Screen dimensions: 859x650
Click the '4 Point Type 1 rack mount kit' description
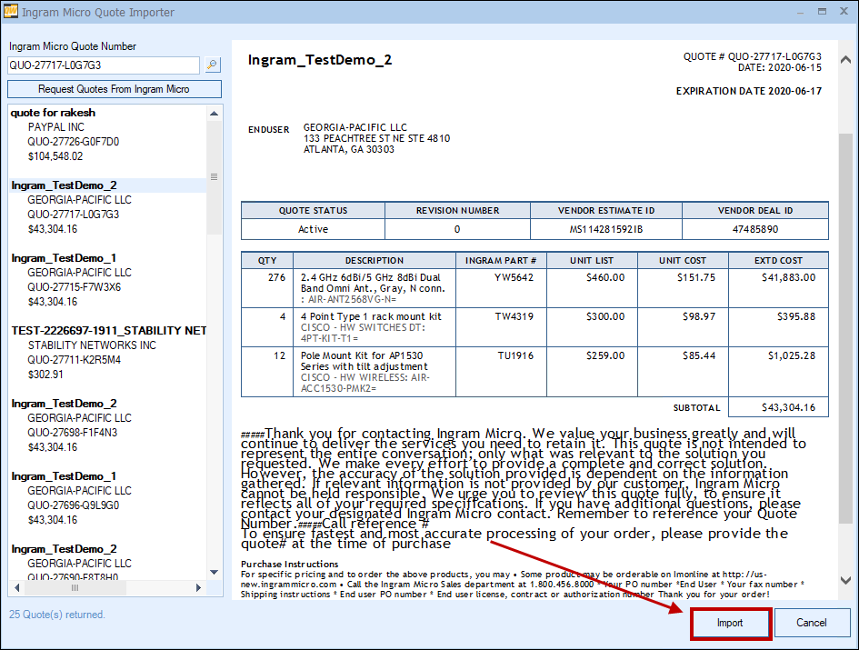(x=371, y=316)
